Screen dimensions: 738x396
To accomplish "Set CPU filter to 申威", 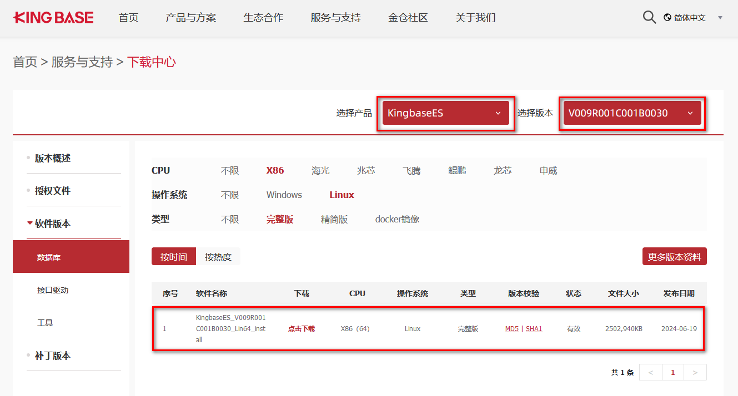I will point(548,170).
